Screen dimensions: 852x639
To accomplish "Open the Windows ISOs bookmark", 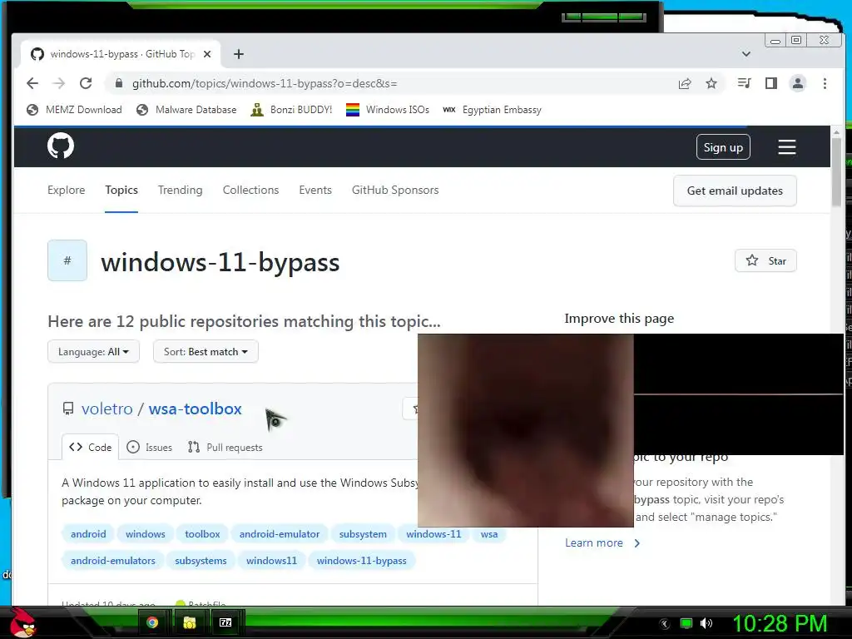I will (388, 110).
